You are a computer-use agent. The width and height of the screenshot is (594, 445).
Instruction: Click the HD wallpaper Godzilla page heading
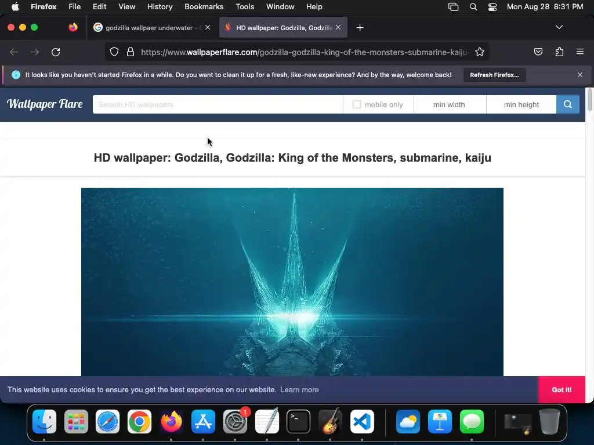tap(292, 158)
